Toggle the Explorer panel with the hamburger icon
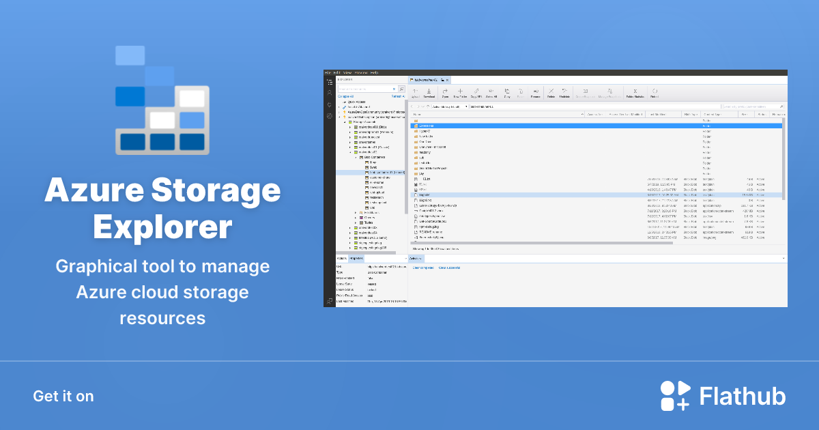The width and height of the screenshot is (819, 430). (x=329, y=81)
